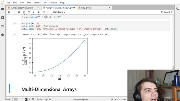Open cell type Markdown dropdown

[x=59, y=12]
